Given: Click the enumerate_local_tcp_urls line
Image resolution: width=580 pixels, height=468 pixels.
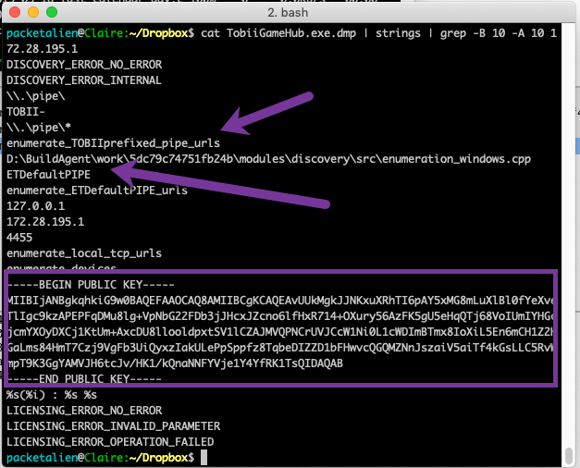Looking at the screenshot, I should click(x=84, y=253).
